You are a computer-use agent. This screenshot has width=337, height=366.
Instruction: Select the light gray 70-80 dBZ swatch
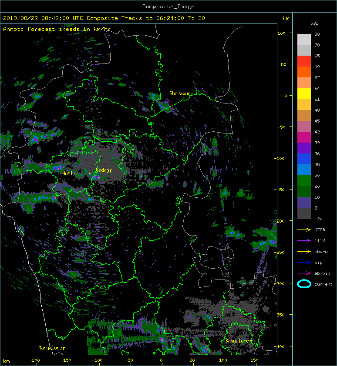[x=304, y=40]
